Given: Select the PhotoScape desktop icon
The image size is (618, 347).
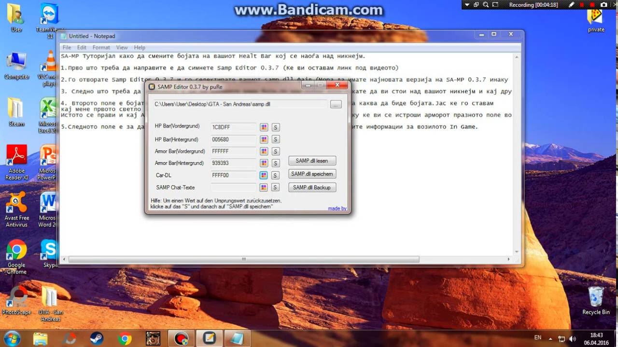Looking at the screenshot, I should tap(16, 300).
